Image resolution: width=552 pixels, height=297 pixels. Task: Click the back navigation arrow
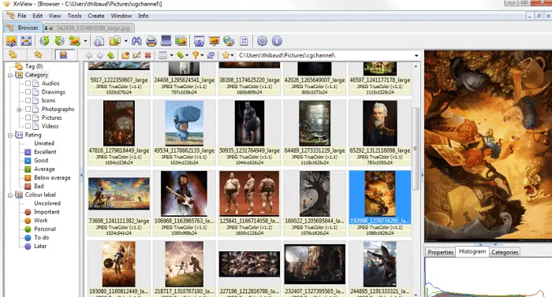[x=89, y=55]
